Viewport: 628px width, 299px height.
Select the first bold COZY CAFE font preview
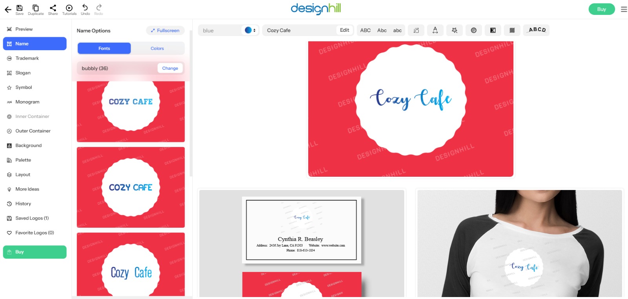click(131, 112)
